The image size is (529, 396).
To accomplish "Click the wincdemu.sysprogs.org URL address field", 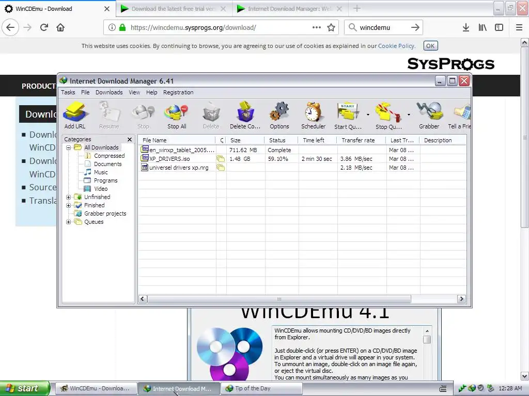I will tap(221, 28).
